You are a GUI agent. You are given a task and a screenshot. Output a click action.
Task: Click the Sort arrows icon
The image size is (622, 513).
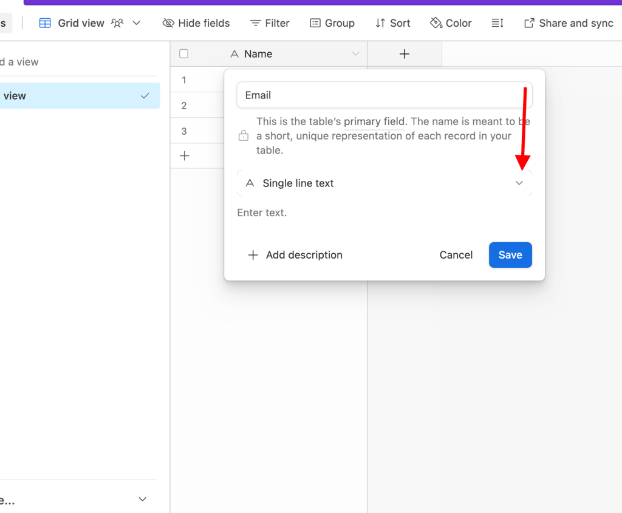pos(380,22)
